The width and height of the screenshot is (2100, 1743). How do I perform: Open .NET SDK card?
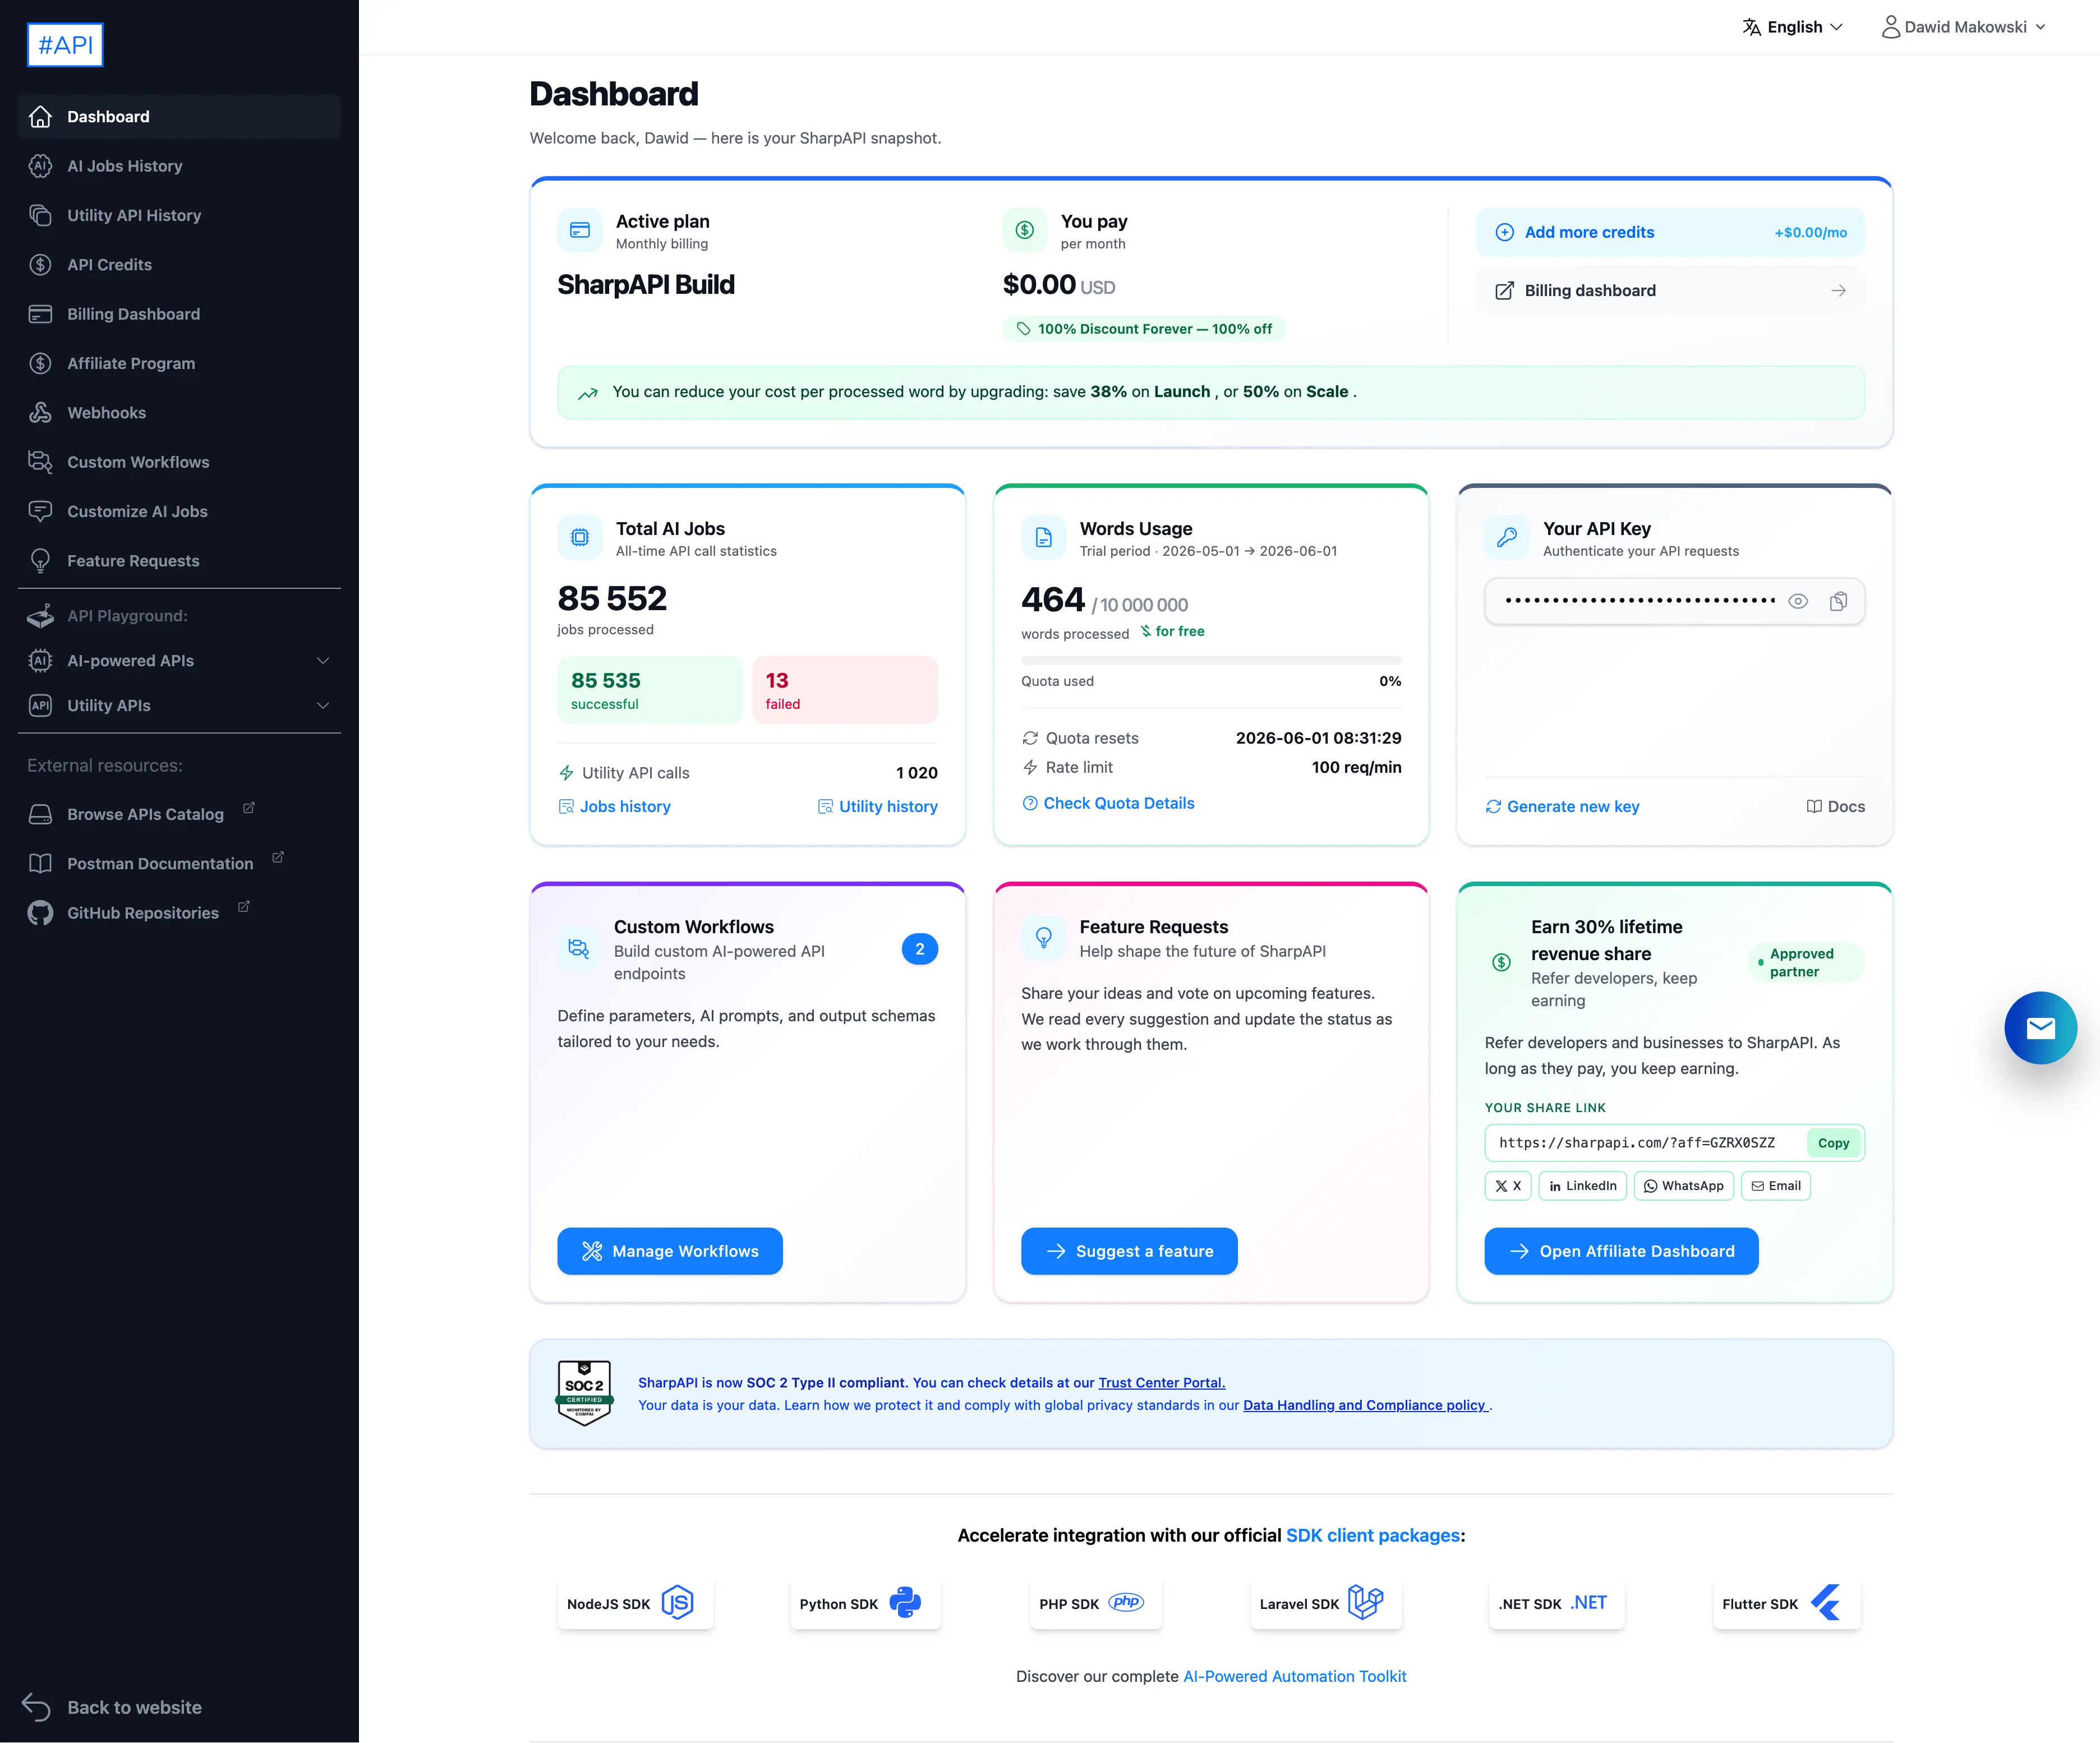point(1556,1603)
